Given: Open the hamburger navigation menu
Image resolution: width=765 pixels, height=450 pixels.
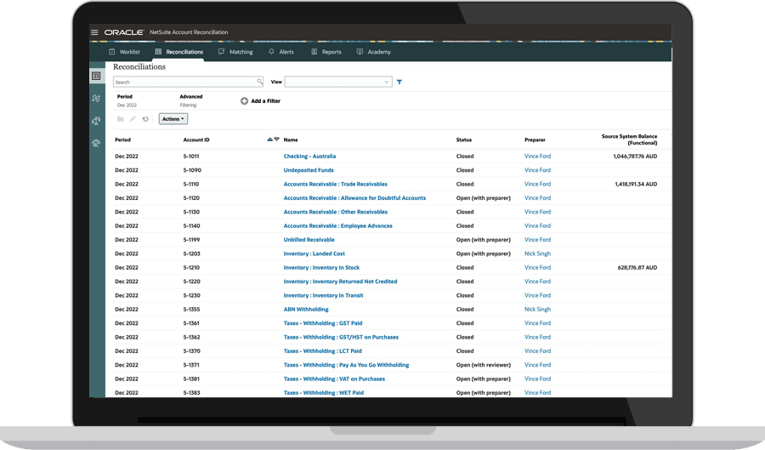Looking at the screenshot, I should point(94,32).
